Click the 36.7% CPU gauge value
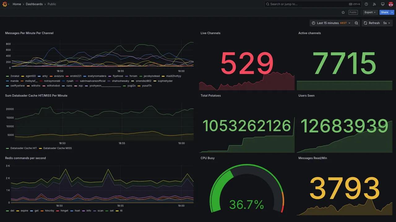This screenshot has width=396, height=222. tap(247, 204)
